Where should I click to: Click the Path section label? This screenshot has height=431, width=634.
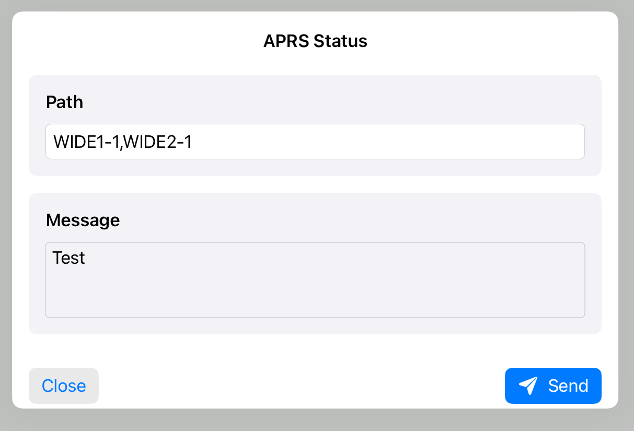click(x=64, y=102)
